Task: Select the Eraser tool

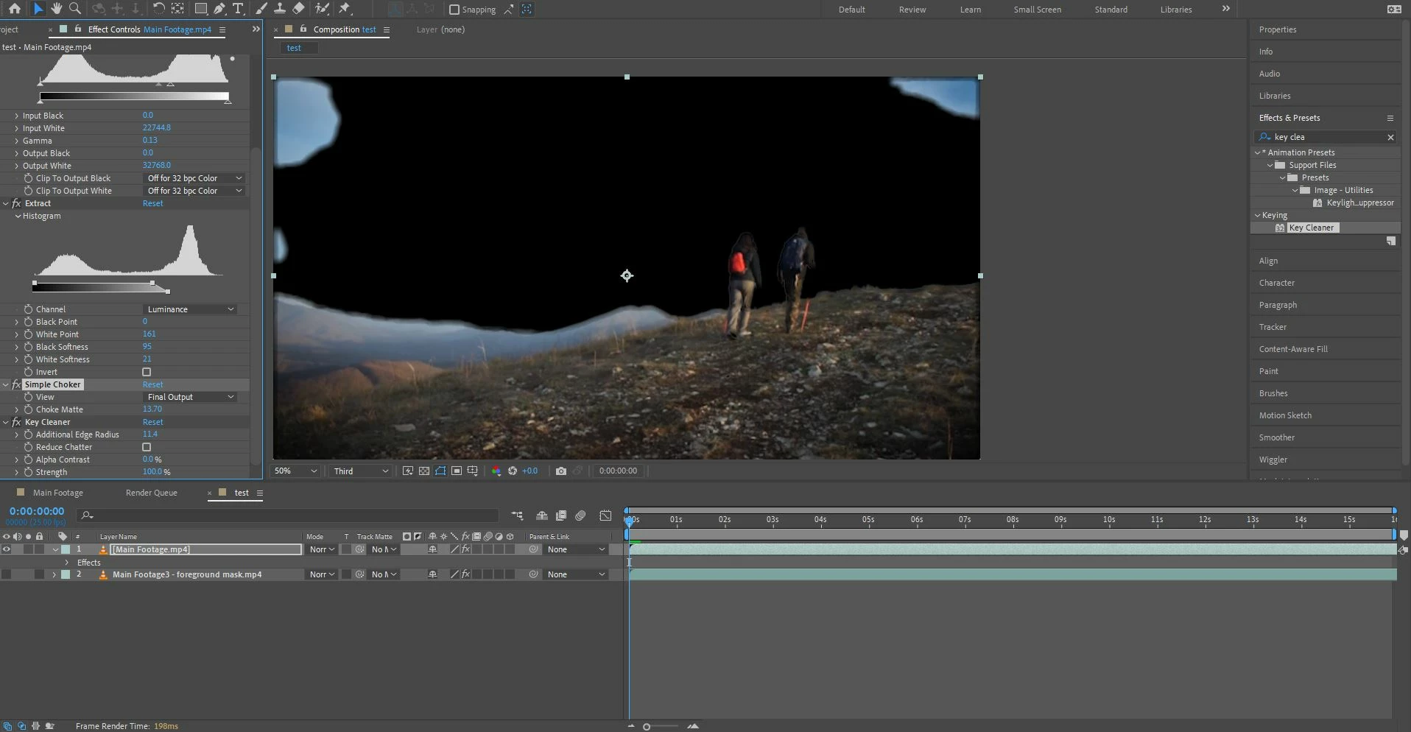Action: click(x=298, y=9)
